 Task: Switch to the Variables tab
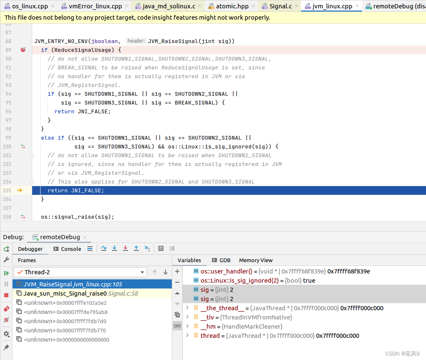click(189, 260)
